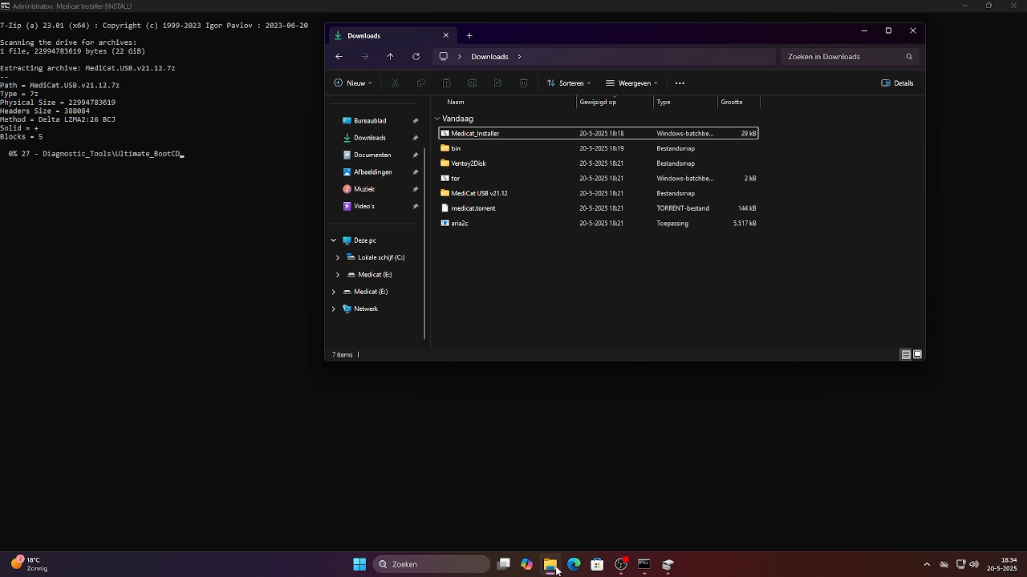Image resolution: width=1027 pixels, height=577 pixels.
Task: Expand the chevron after Downloads in address bar
Action: click(x=519, y=57)
